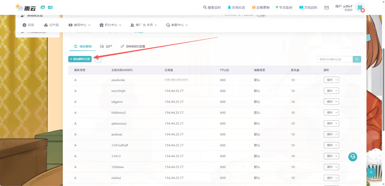
Task: Switch to the 过户 tab
Action: pos(106,46)
